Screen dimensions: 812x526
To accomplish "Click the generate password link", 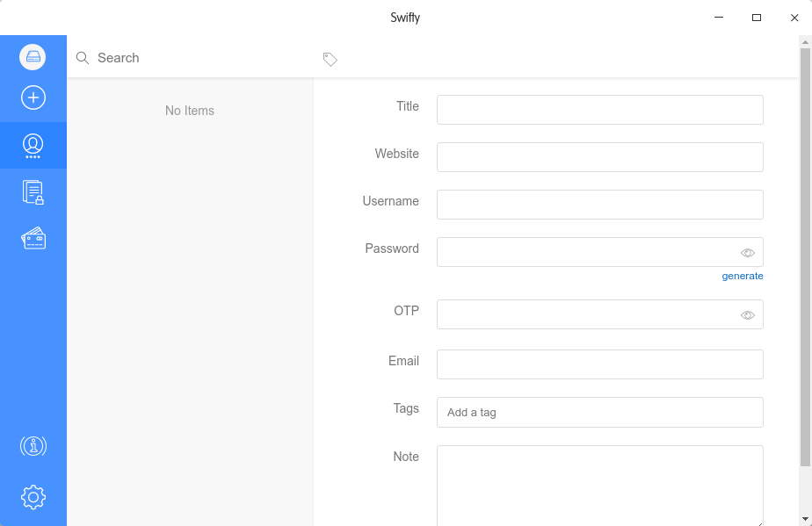I will tap(743, 276).
